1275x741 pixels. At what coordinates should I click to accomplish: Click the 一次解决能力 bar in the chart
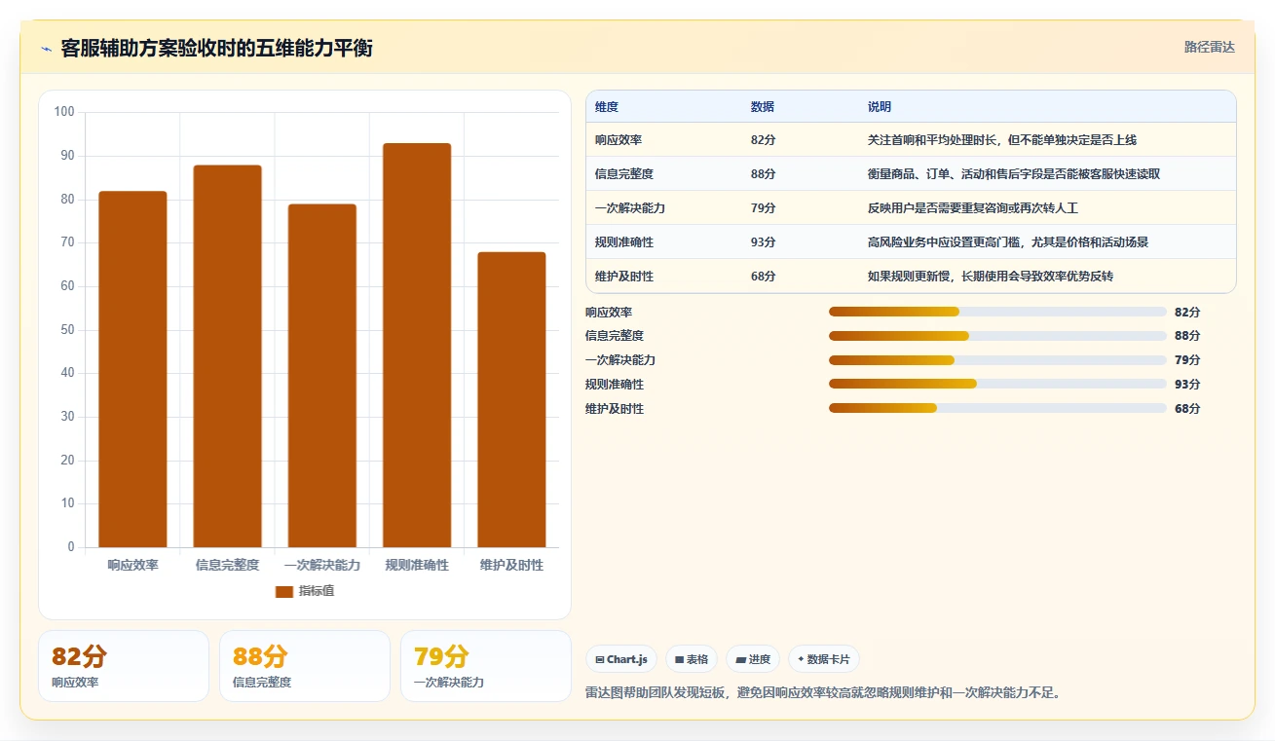coord(321,376)
